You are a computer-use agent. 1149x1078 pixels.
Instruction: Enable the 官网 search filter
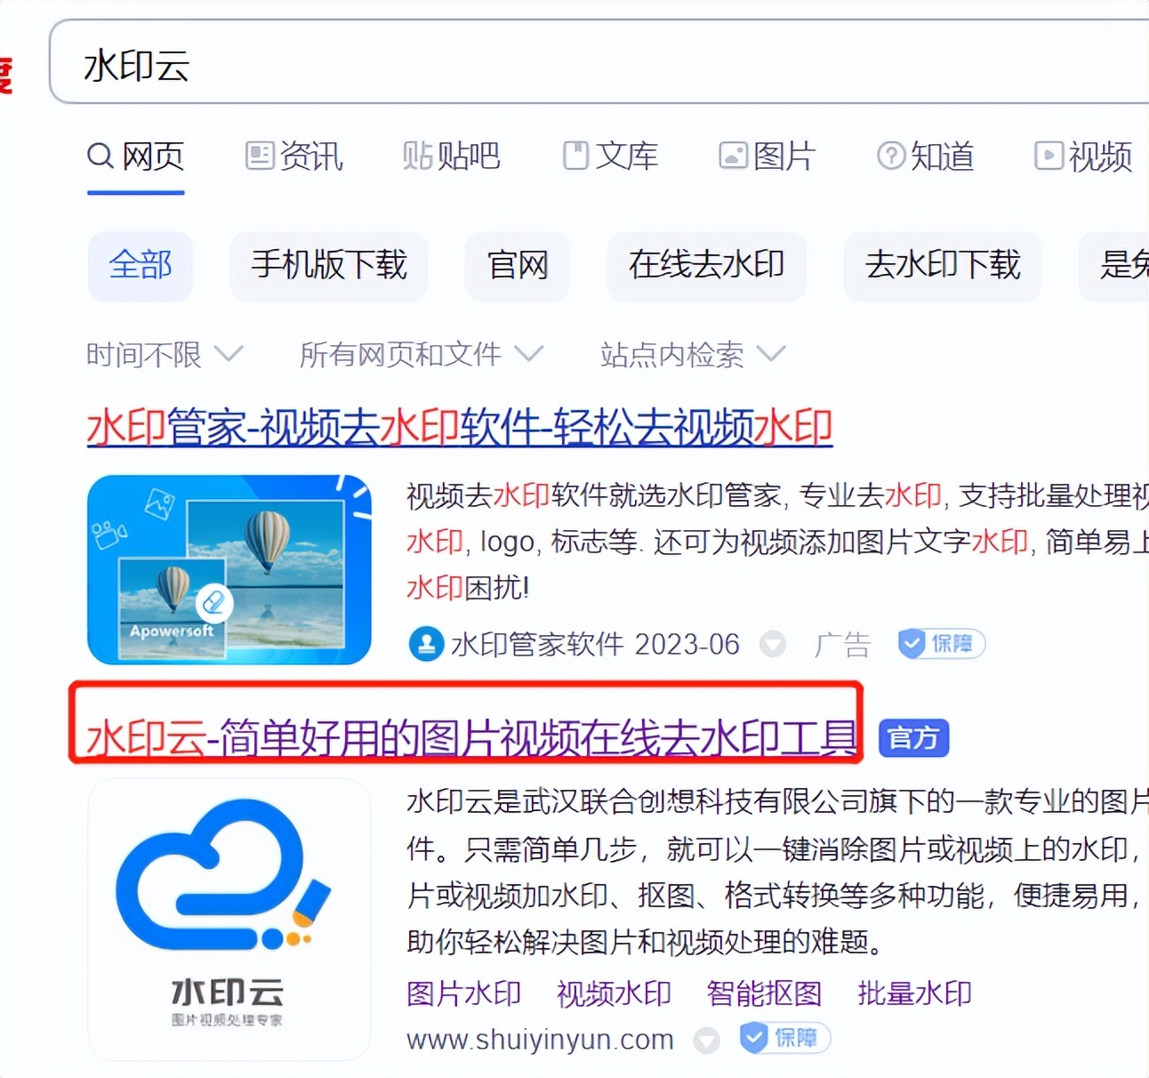click(x=517, y=266)
